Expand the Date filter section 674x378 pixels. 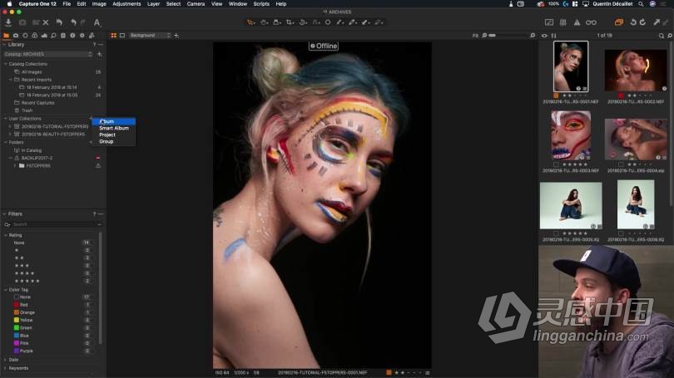(x=5, y=360)
